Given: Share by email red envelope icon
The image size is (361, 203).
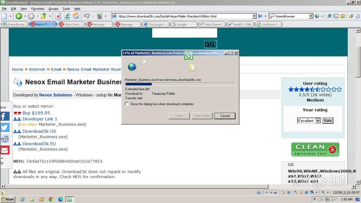Looking at the screenshot, I should (x=5, y=150).
